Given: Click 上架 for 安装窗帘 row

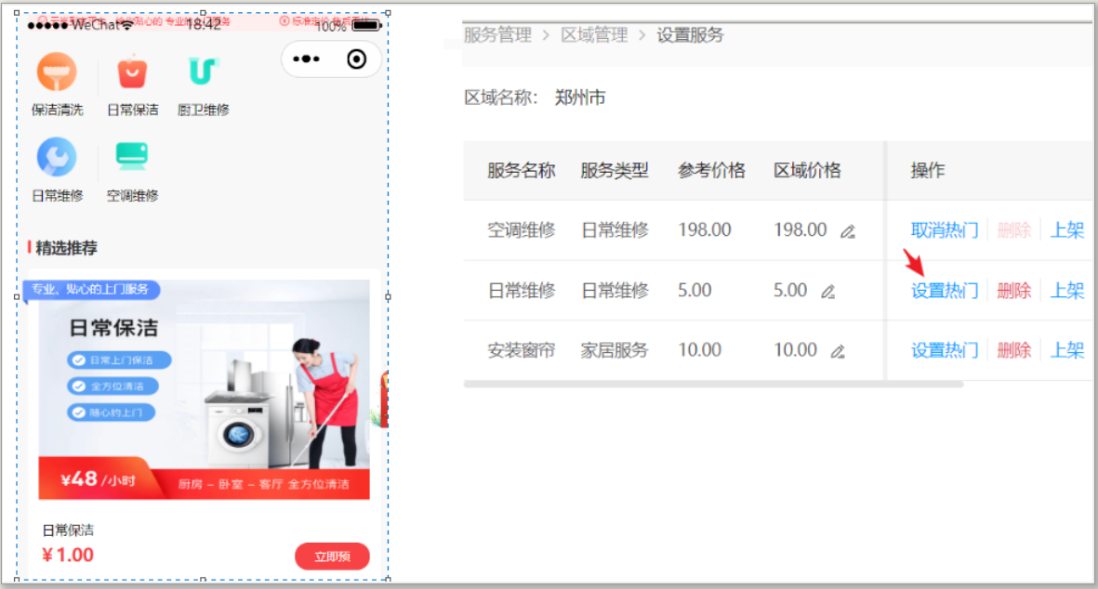Looking at the screenshot, I should [1067, 349].
